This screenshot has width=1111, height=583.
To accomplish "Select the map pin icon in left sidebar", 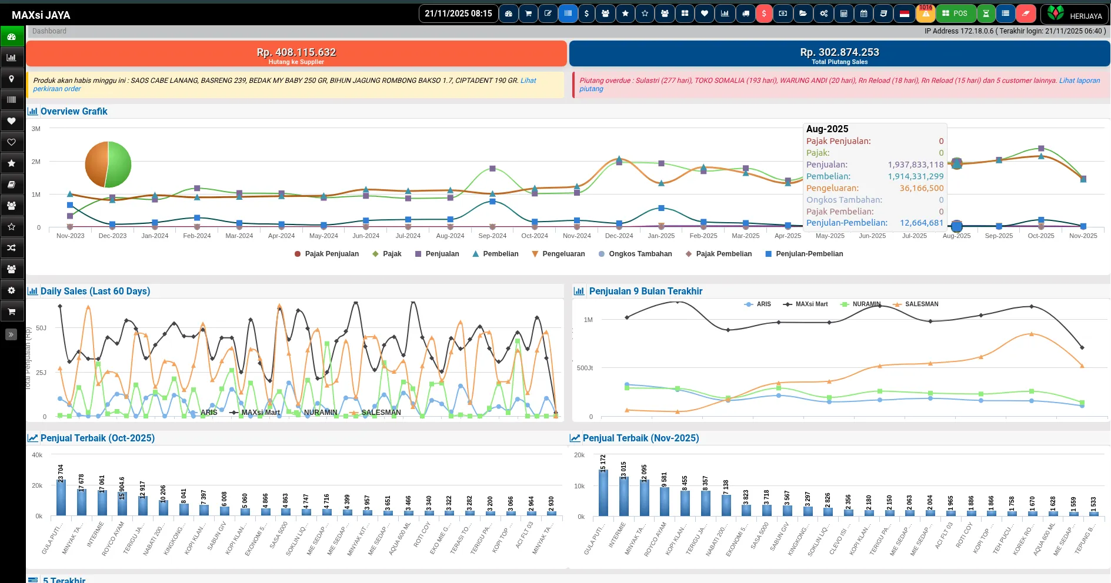I will coord(12,78).
